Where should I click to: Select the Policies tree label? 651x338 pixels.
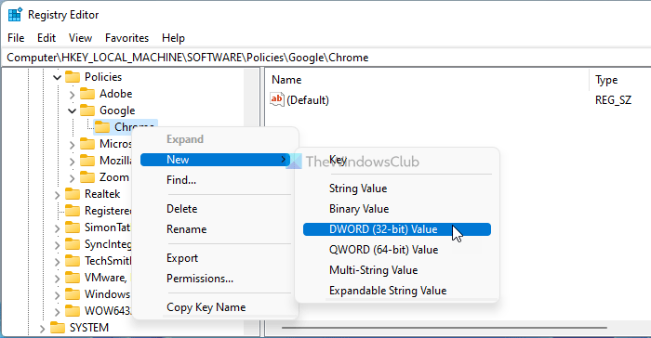point(103,77)
